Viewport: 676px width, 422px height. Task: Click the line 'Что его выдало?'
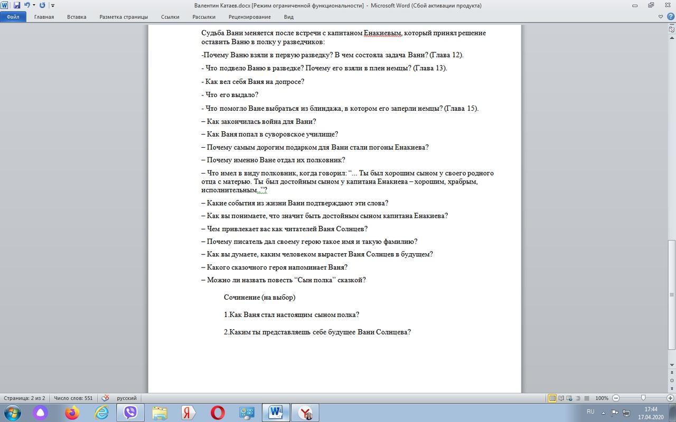232,95
